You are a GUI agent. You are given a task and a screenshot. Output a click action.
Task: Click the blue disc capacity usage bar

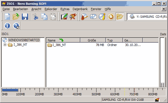pyautogui.click(x=10, y=90)
